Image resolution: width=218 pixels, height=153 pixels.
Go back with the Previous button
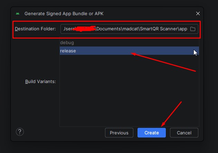point(119,133)
